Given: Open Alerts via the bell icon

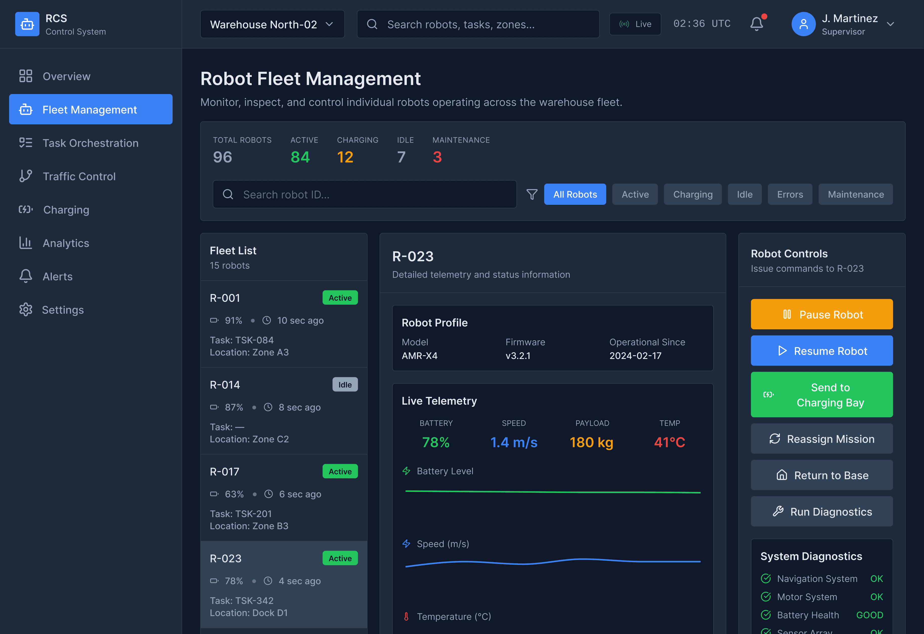Looking at the screenshot, I should pyautogui.click(x=26, y=276).
